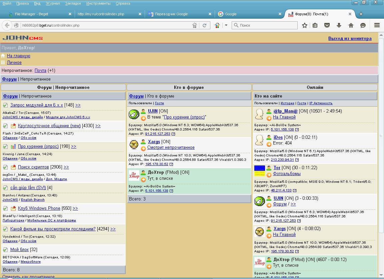This screenshot has width=384, height=279.
Task: Click the [?] icon next to IP 213.230.94.31
Action: [297, 160]
